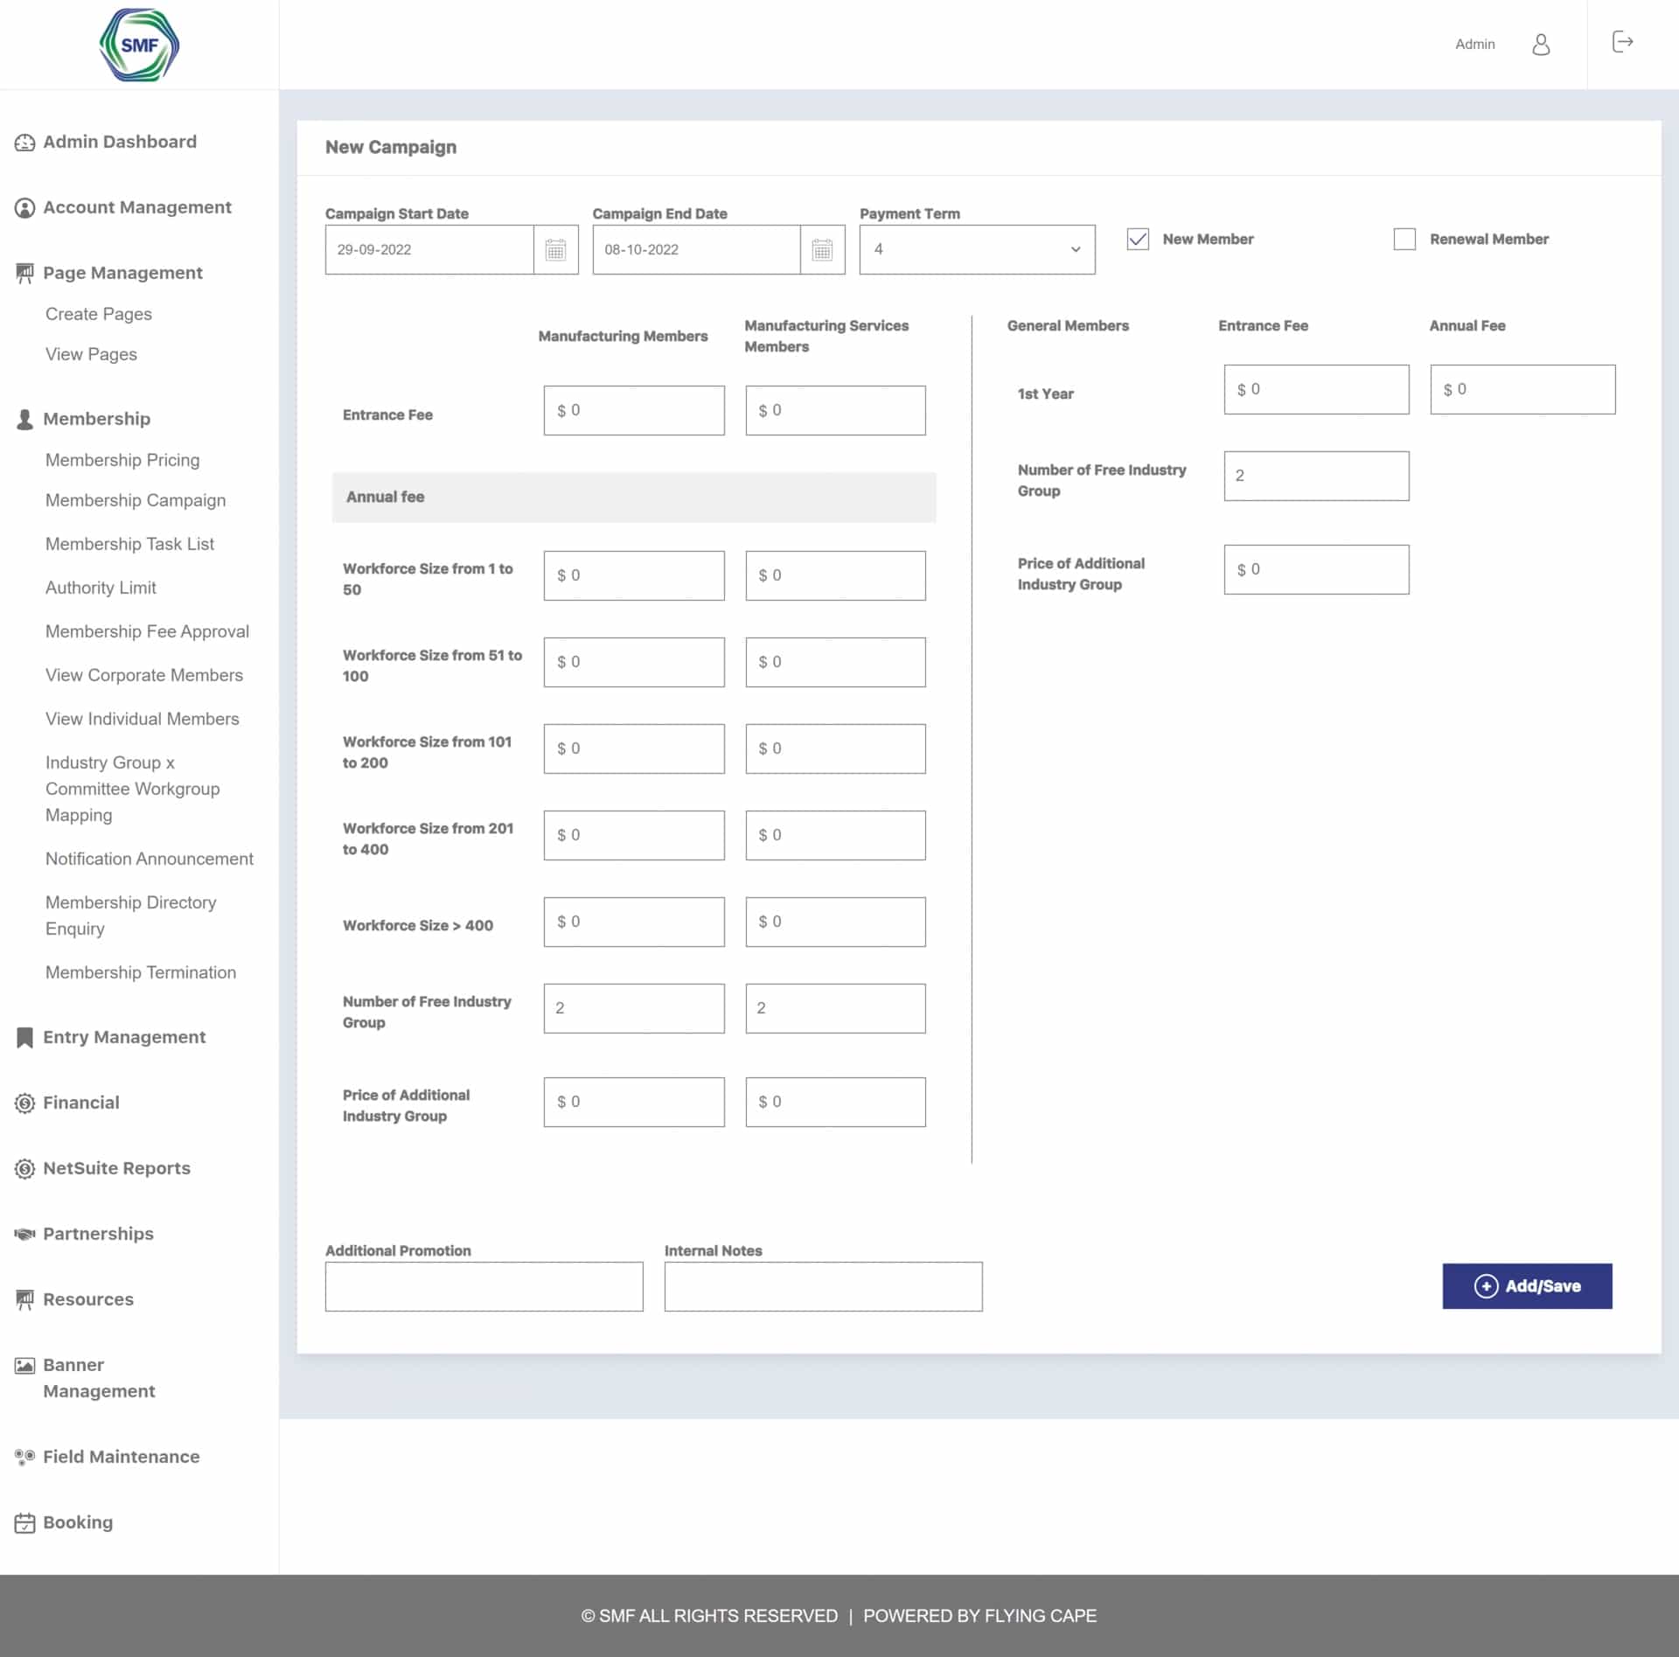Click the Add/Save button
Screen dimensions: 1679x1657
(x=1527, y=1286)
